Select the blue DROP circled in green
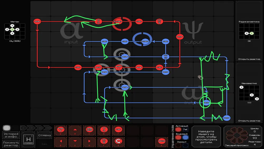The height and width of the screenshot is (149, 264). point(206,103)
